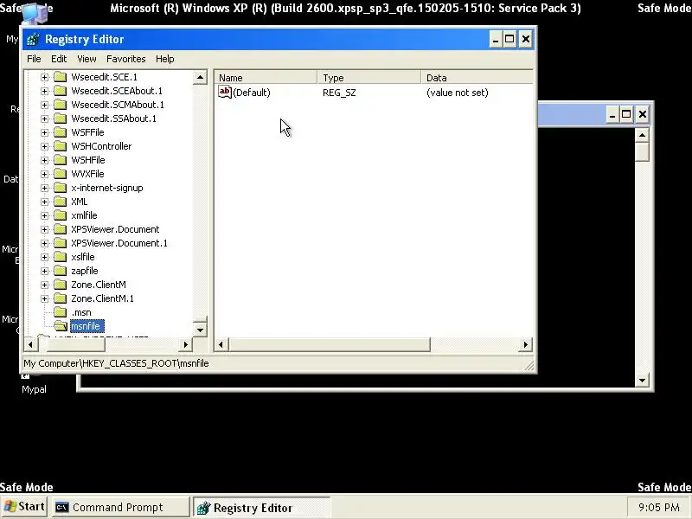
Task: Click the Registry Editor title bar icon
Action: [33, 39]
